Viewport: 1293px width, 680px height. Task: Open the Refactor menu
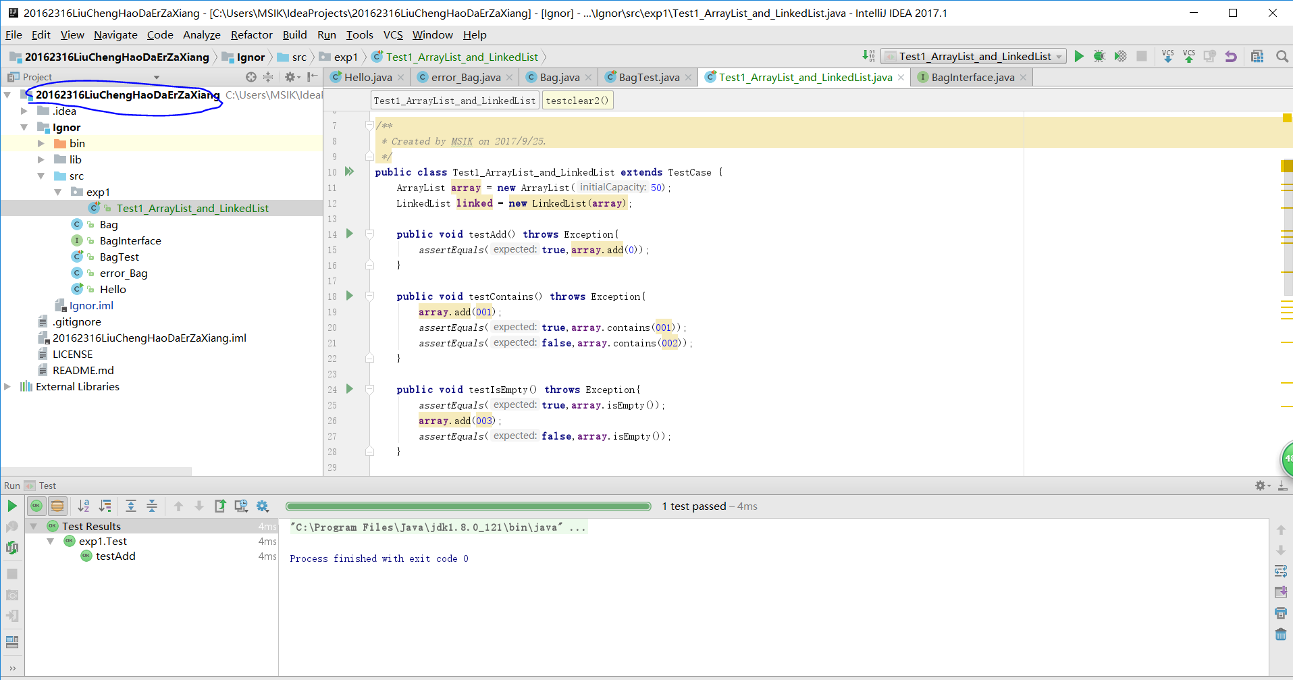pos(251,34)
